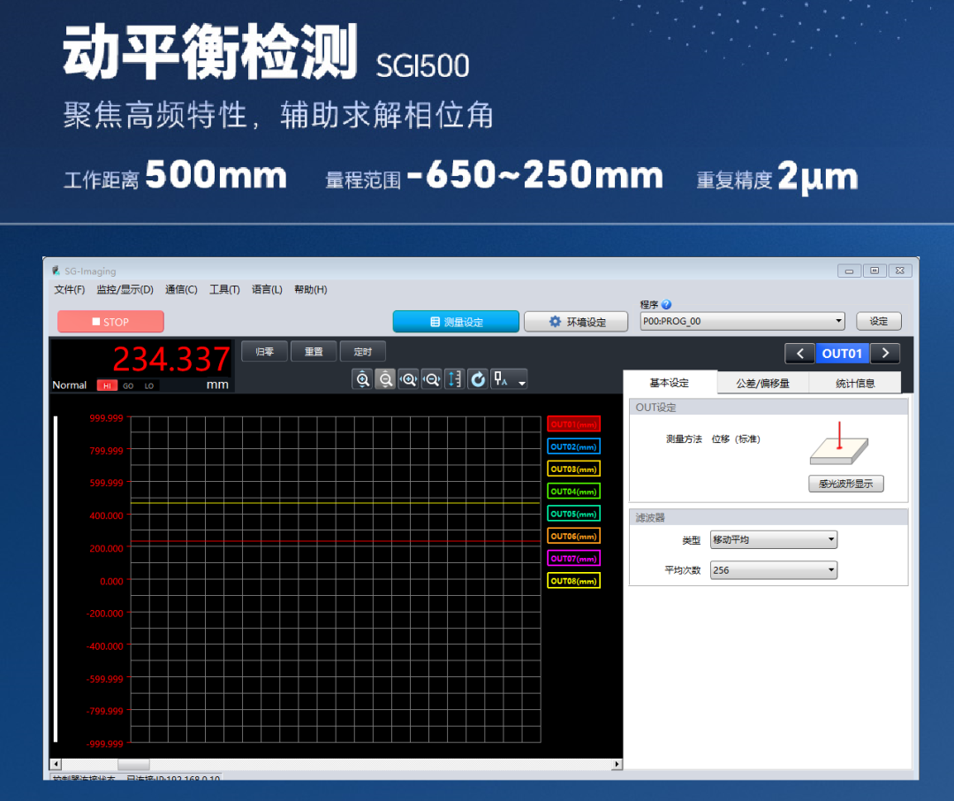This screenshot has width=954, height=801.
Task: Open the program P00:PROG_00 dropdown
Action: coord(742,321)
